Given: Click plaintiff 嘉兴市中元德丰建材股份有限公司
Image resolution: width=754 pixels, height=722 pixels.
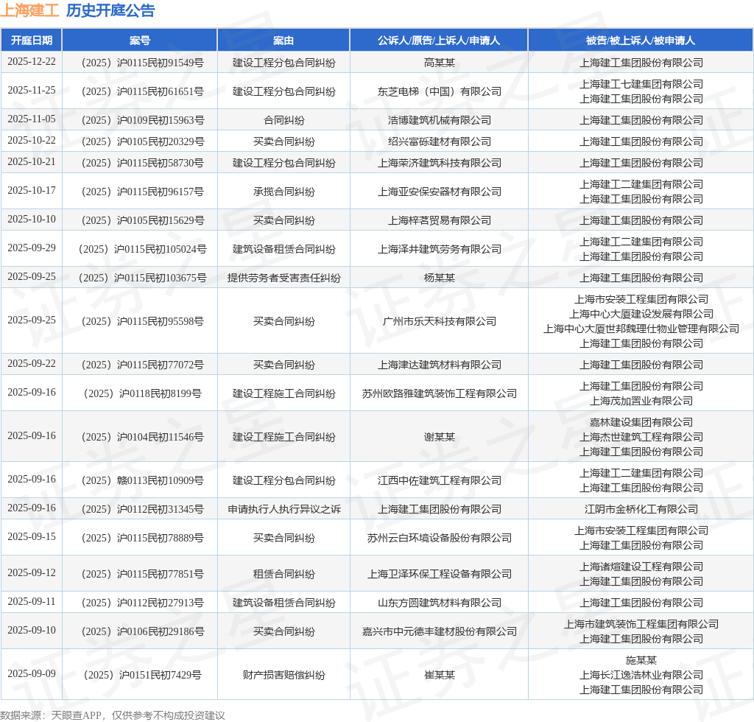Looking at the screenshot, I should (x=440, y=631).
